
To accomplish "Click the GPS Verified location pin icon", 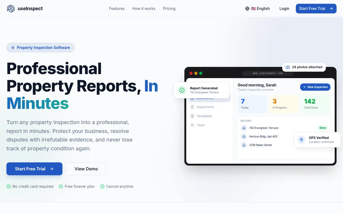I will pyautogui.click(x=301, y=140).
